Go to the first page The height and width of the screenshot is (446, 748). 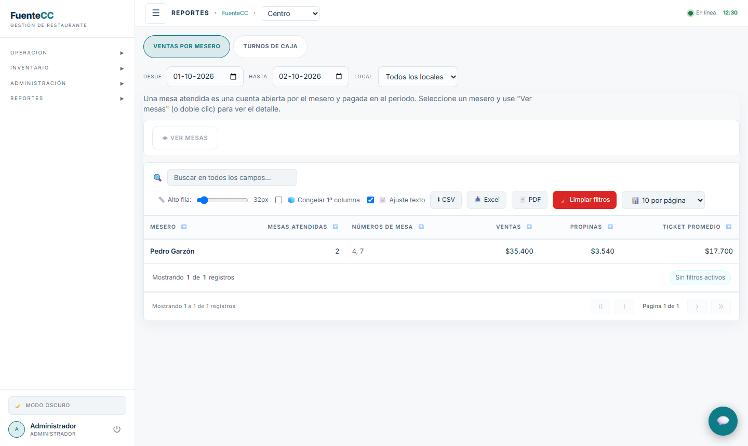pos(600,306)
